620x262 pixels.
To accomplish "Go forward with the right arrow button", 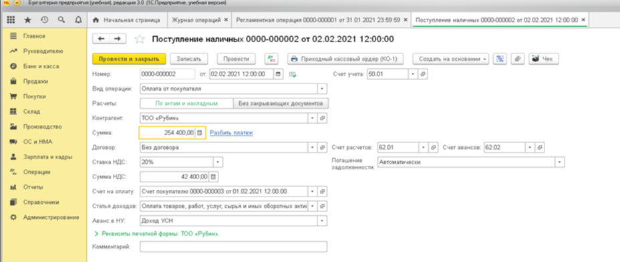I will (x=118, y=38).
